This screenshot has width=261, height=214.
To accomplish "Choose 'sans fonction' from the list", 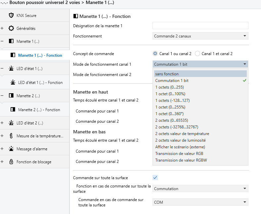I will click(167, 74).
